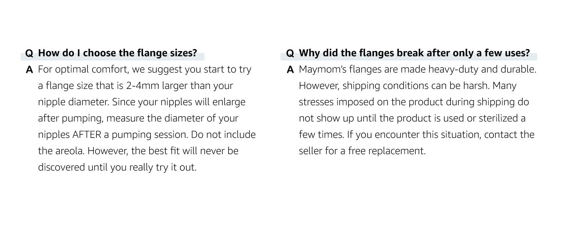Click the phrase "nipple diameter" in the left answer
The height and width of the screenshot is (234, 572).
coord(73,102)
